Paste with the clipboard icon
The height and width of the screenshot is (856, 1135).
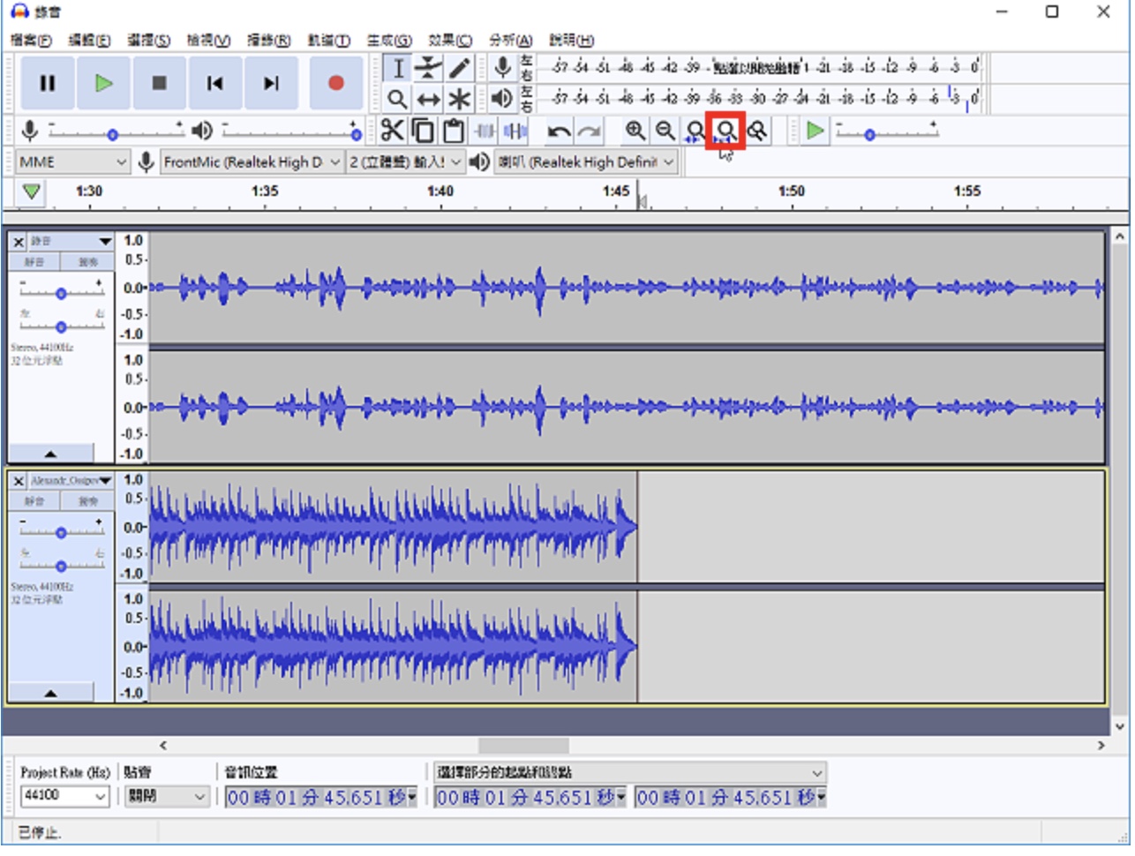click(454, 131)
